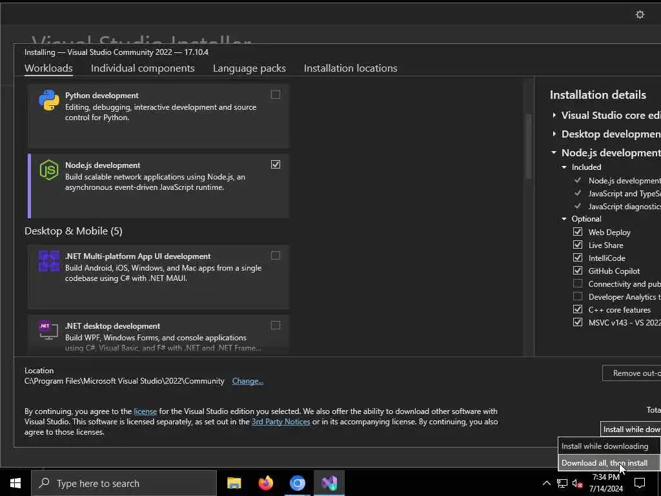Viewport: 661px width, 496px height.
Task: Collapse the Node.js development details section
Action: point(554,152)
